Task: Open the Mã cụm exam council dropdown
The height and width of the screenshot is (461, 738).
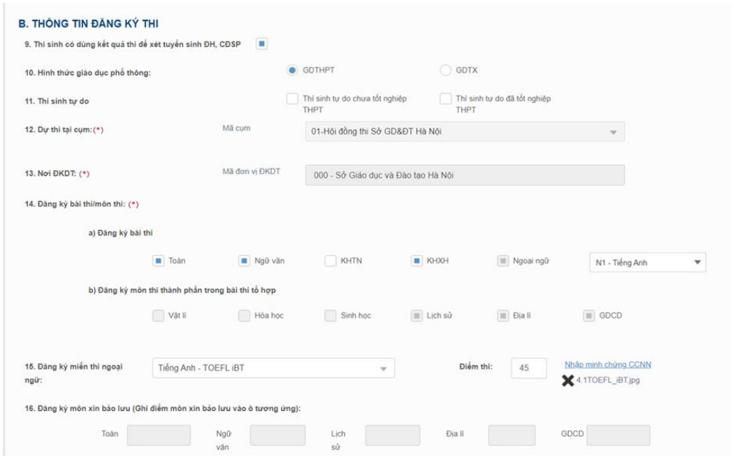Action: click(x=464, y=131)
